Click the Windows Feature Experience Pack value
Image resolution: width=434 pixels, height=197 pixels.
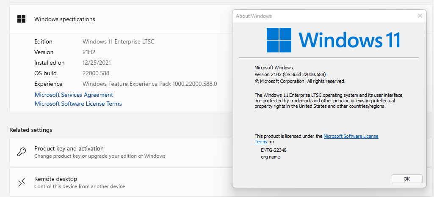pyautogui.click(x=149, y=84)
